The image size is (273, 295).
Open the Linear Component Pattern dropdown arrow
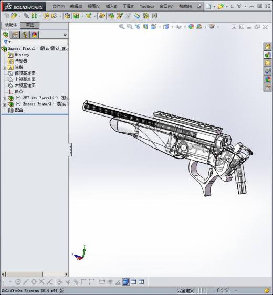click(40, 16)
